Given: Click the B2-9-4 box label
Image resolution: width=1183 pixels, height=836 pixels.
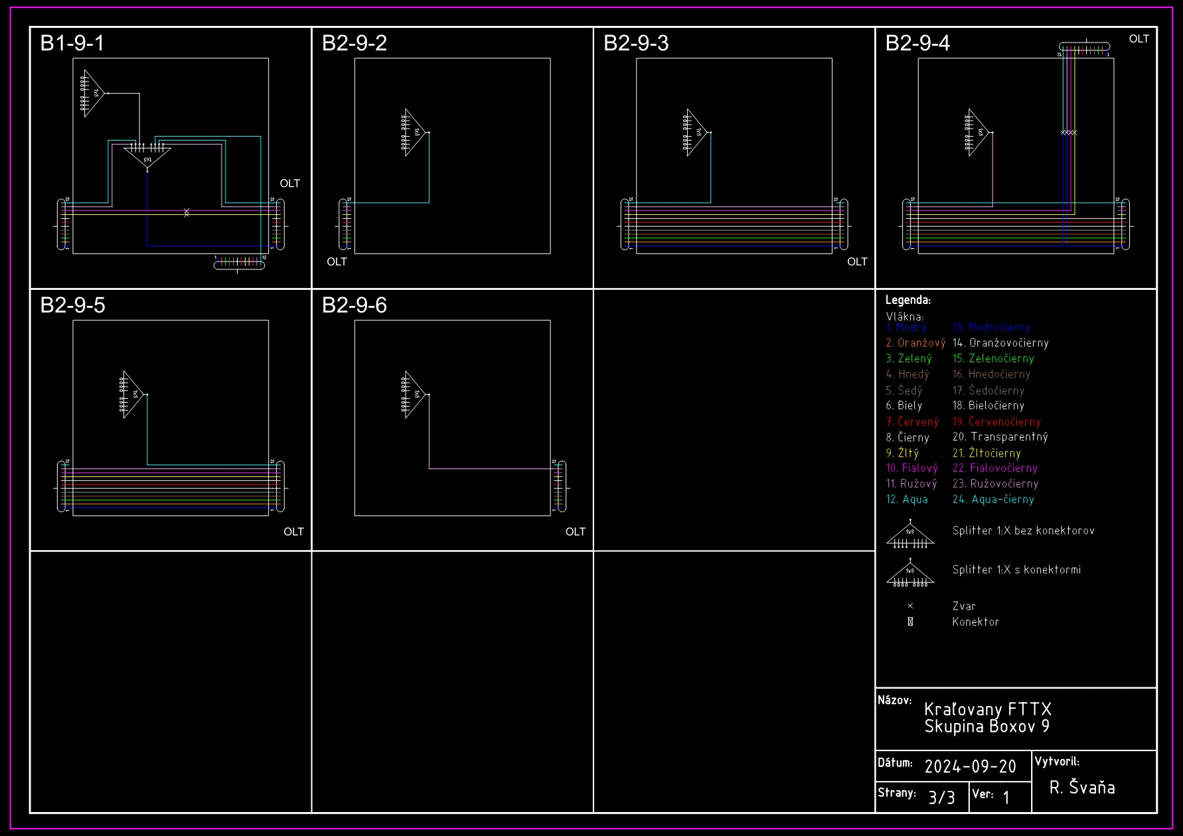Looking at the screenshot, I should click(x=917, y=43).
